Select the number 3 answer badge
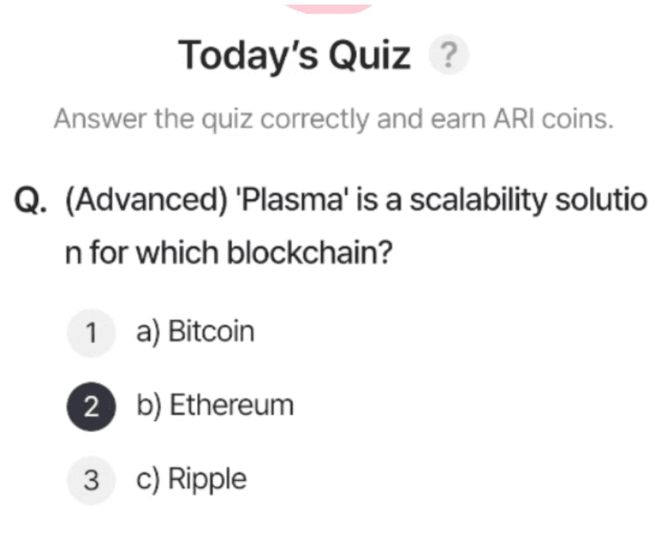The width and height of the screenshot is (667, 534). pos(90,480)
